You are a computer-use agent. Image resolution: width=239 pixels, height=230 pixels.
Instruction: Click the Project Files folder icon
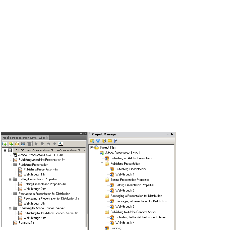point(97,147)
